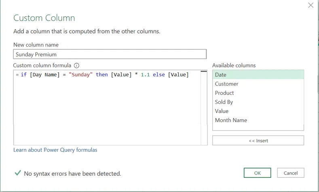Click the "else" keyword in the formula
This screenshot has height=192, width=319.
(x=159, y=75)
